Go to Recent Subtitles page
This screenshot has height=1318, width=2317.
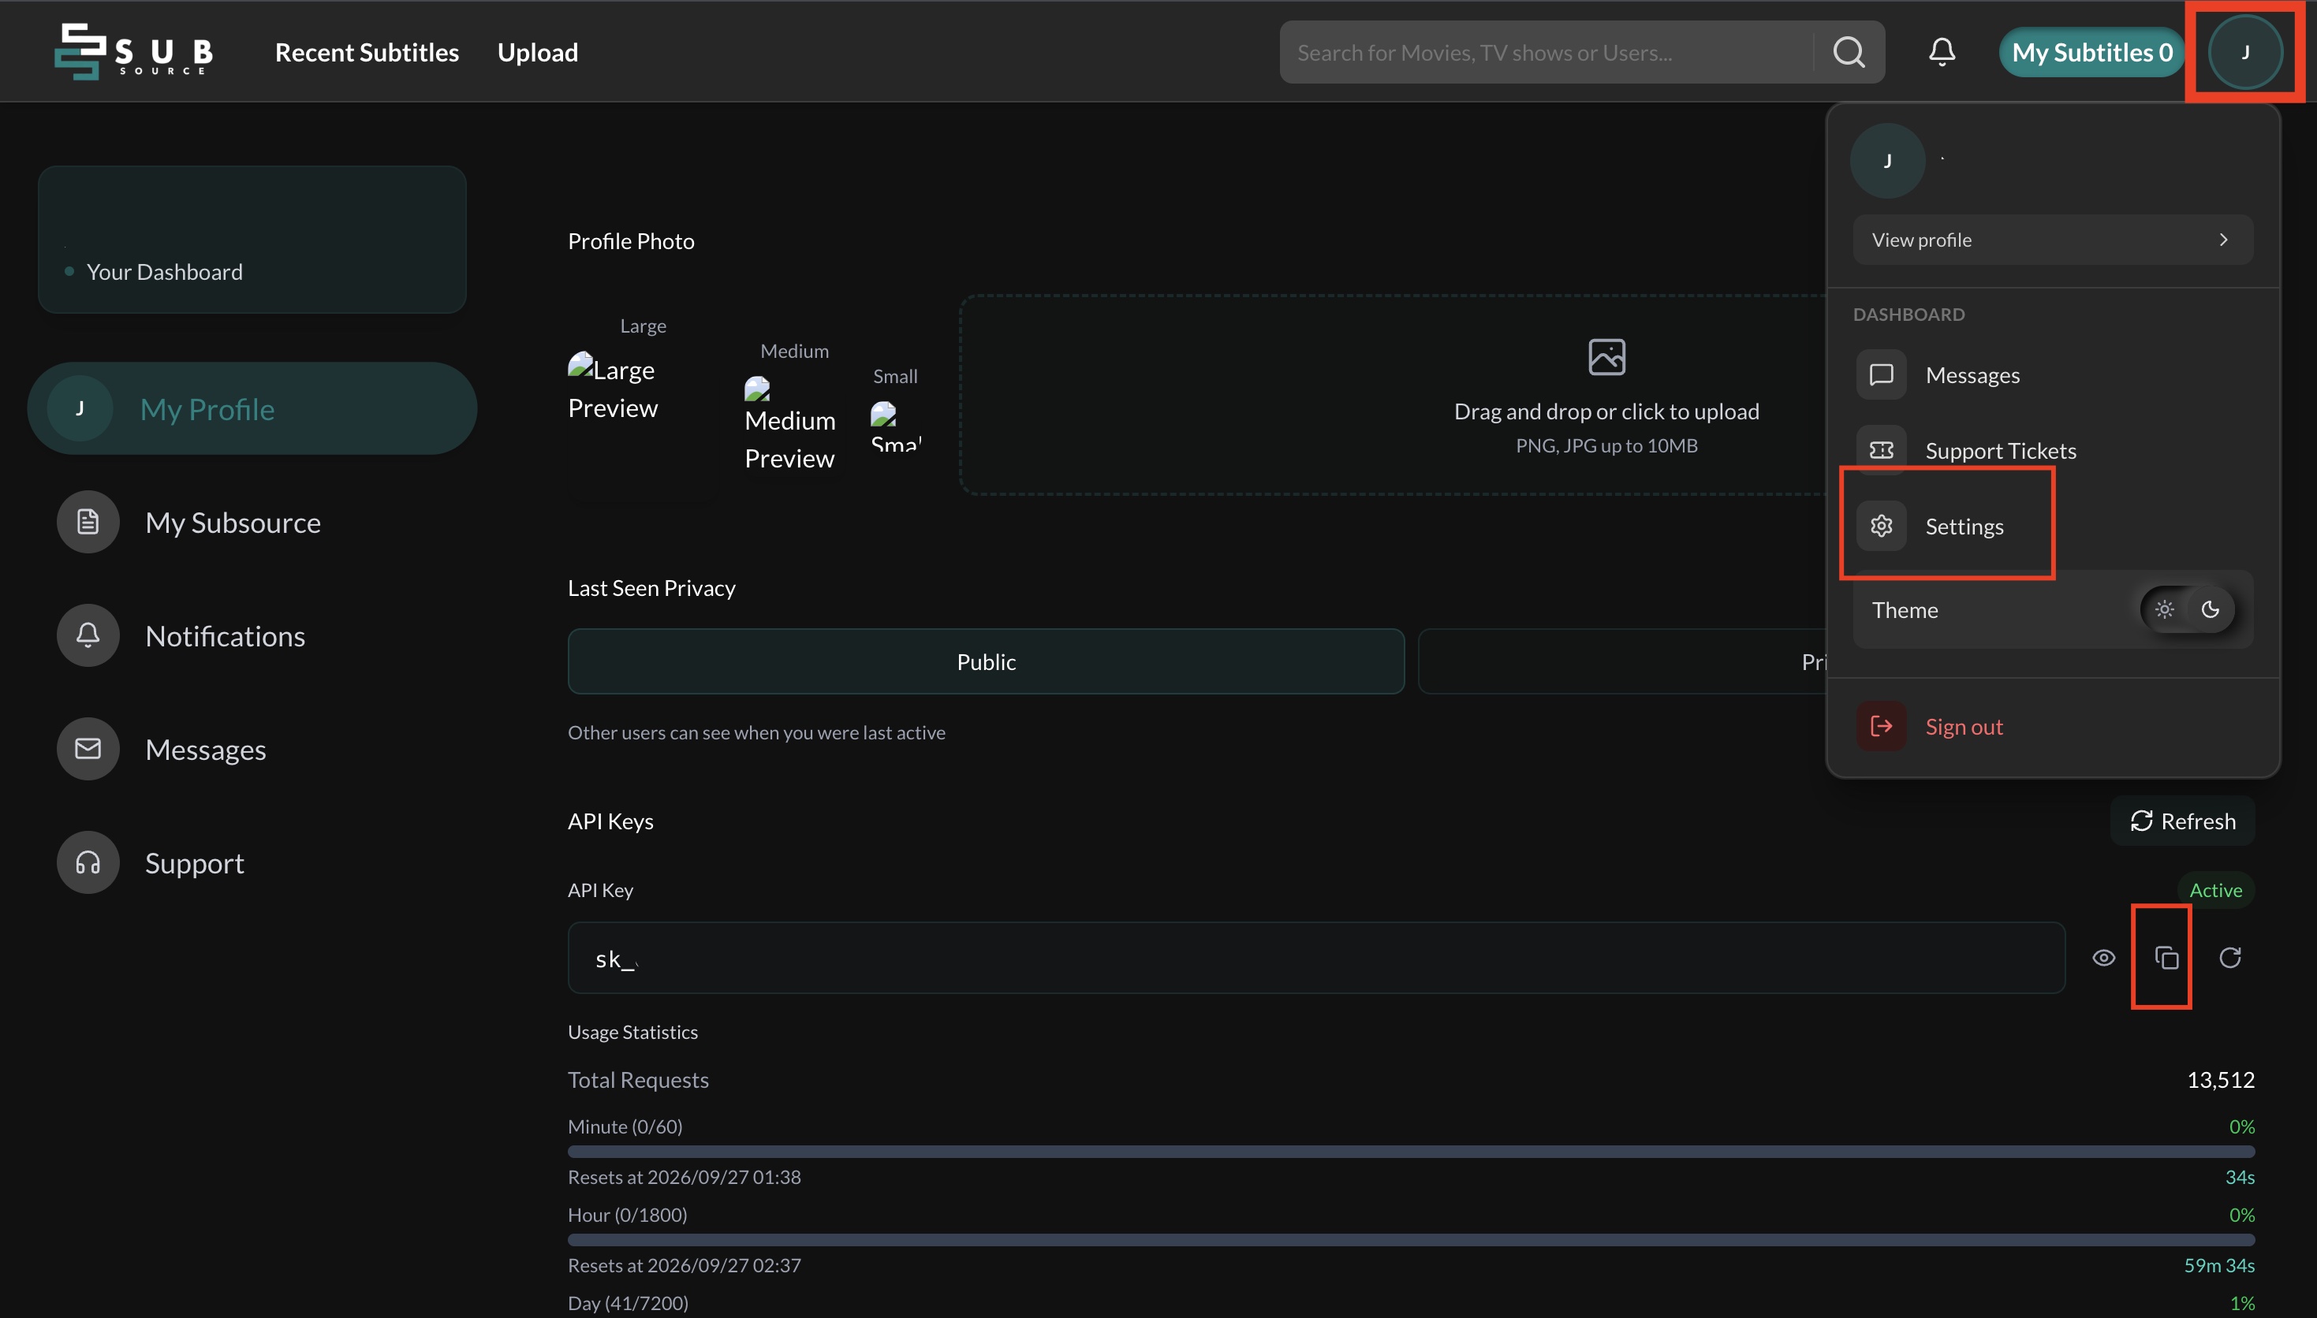click(367, 53)
